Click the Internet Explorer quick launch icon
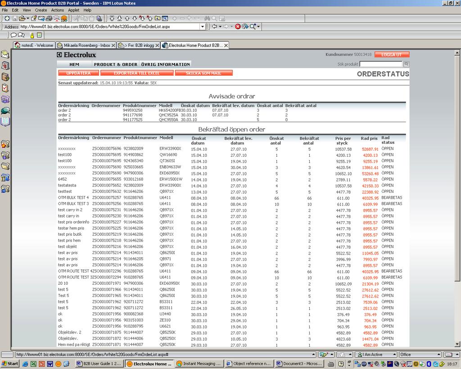461x369 pixels. click(x=25, y=364)
